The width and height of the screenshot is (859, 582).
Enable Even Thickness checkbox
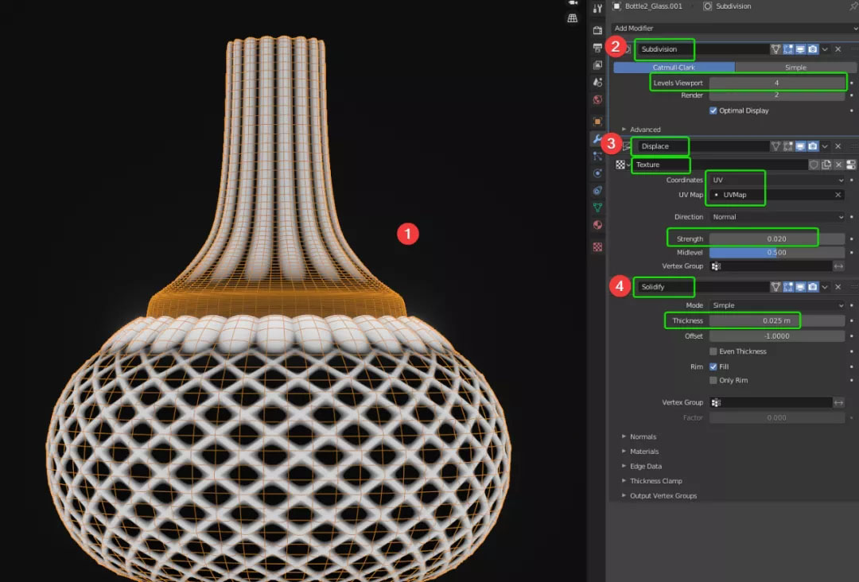click(713, 351)
